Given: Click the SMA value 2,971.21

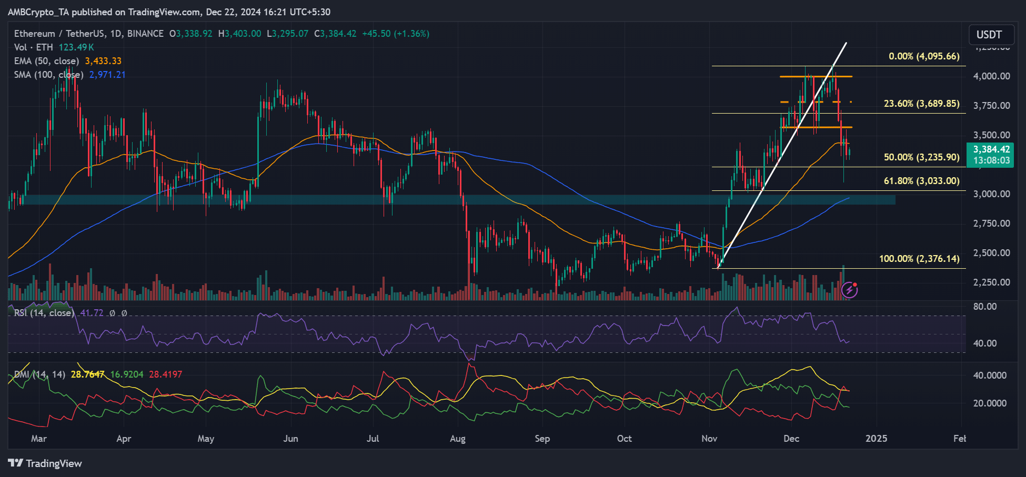Looking at the screenshot, I should (x=107, y=75).
